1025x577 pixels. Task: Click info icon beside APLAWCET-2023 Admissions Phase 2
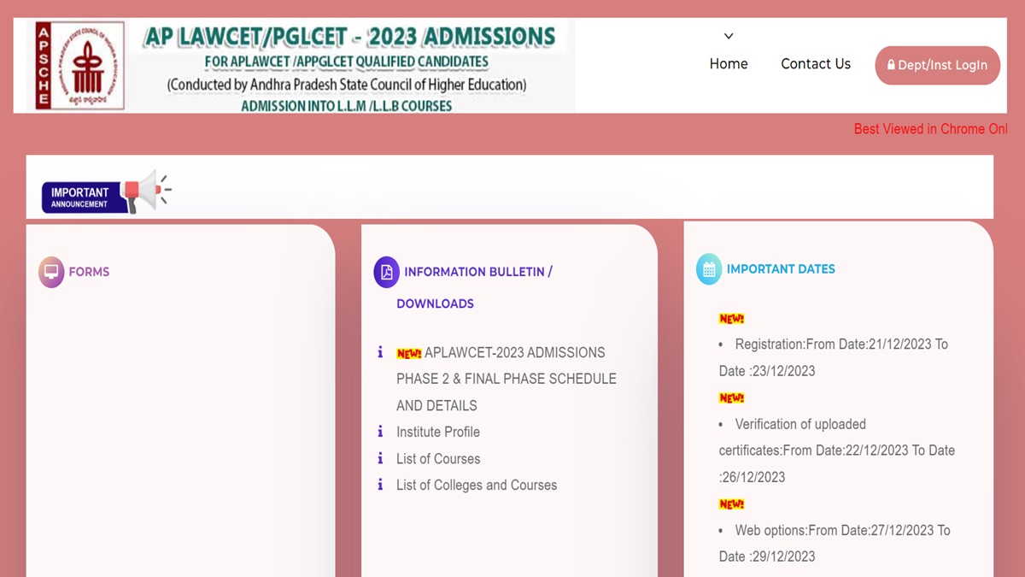(x=380, y=352)
